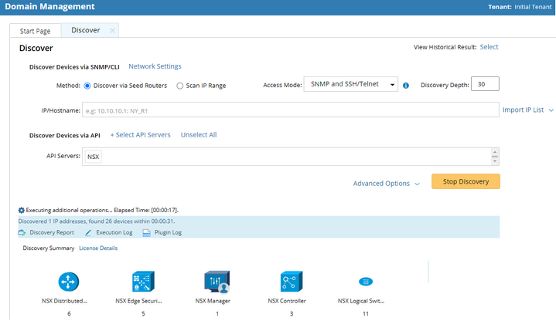The height and width of the screenshot is (321, 556).
Task: Click the NSX Edge Securi... label
Action: click(138, 301)
